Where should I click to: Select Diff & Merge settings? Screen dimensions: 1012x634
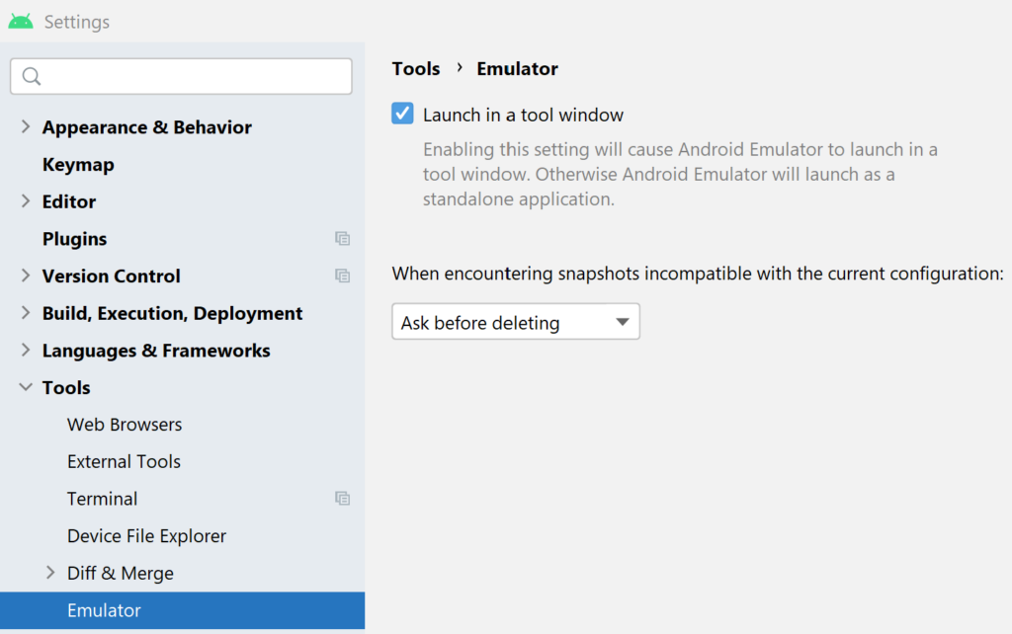(x=120, y=574)
